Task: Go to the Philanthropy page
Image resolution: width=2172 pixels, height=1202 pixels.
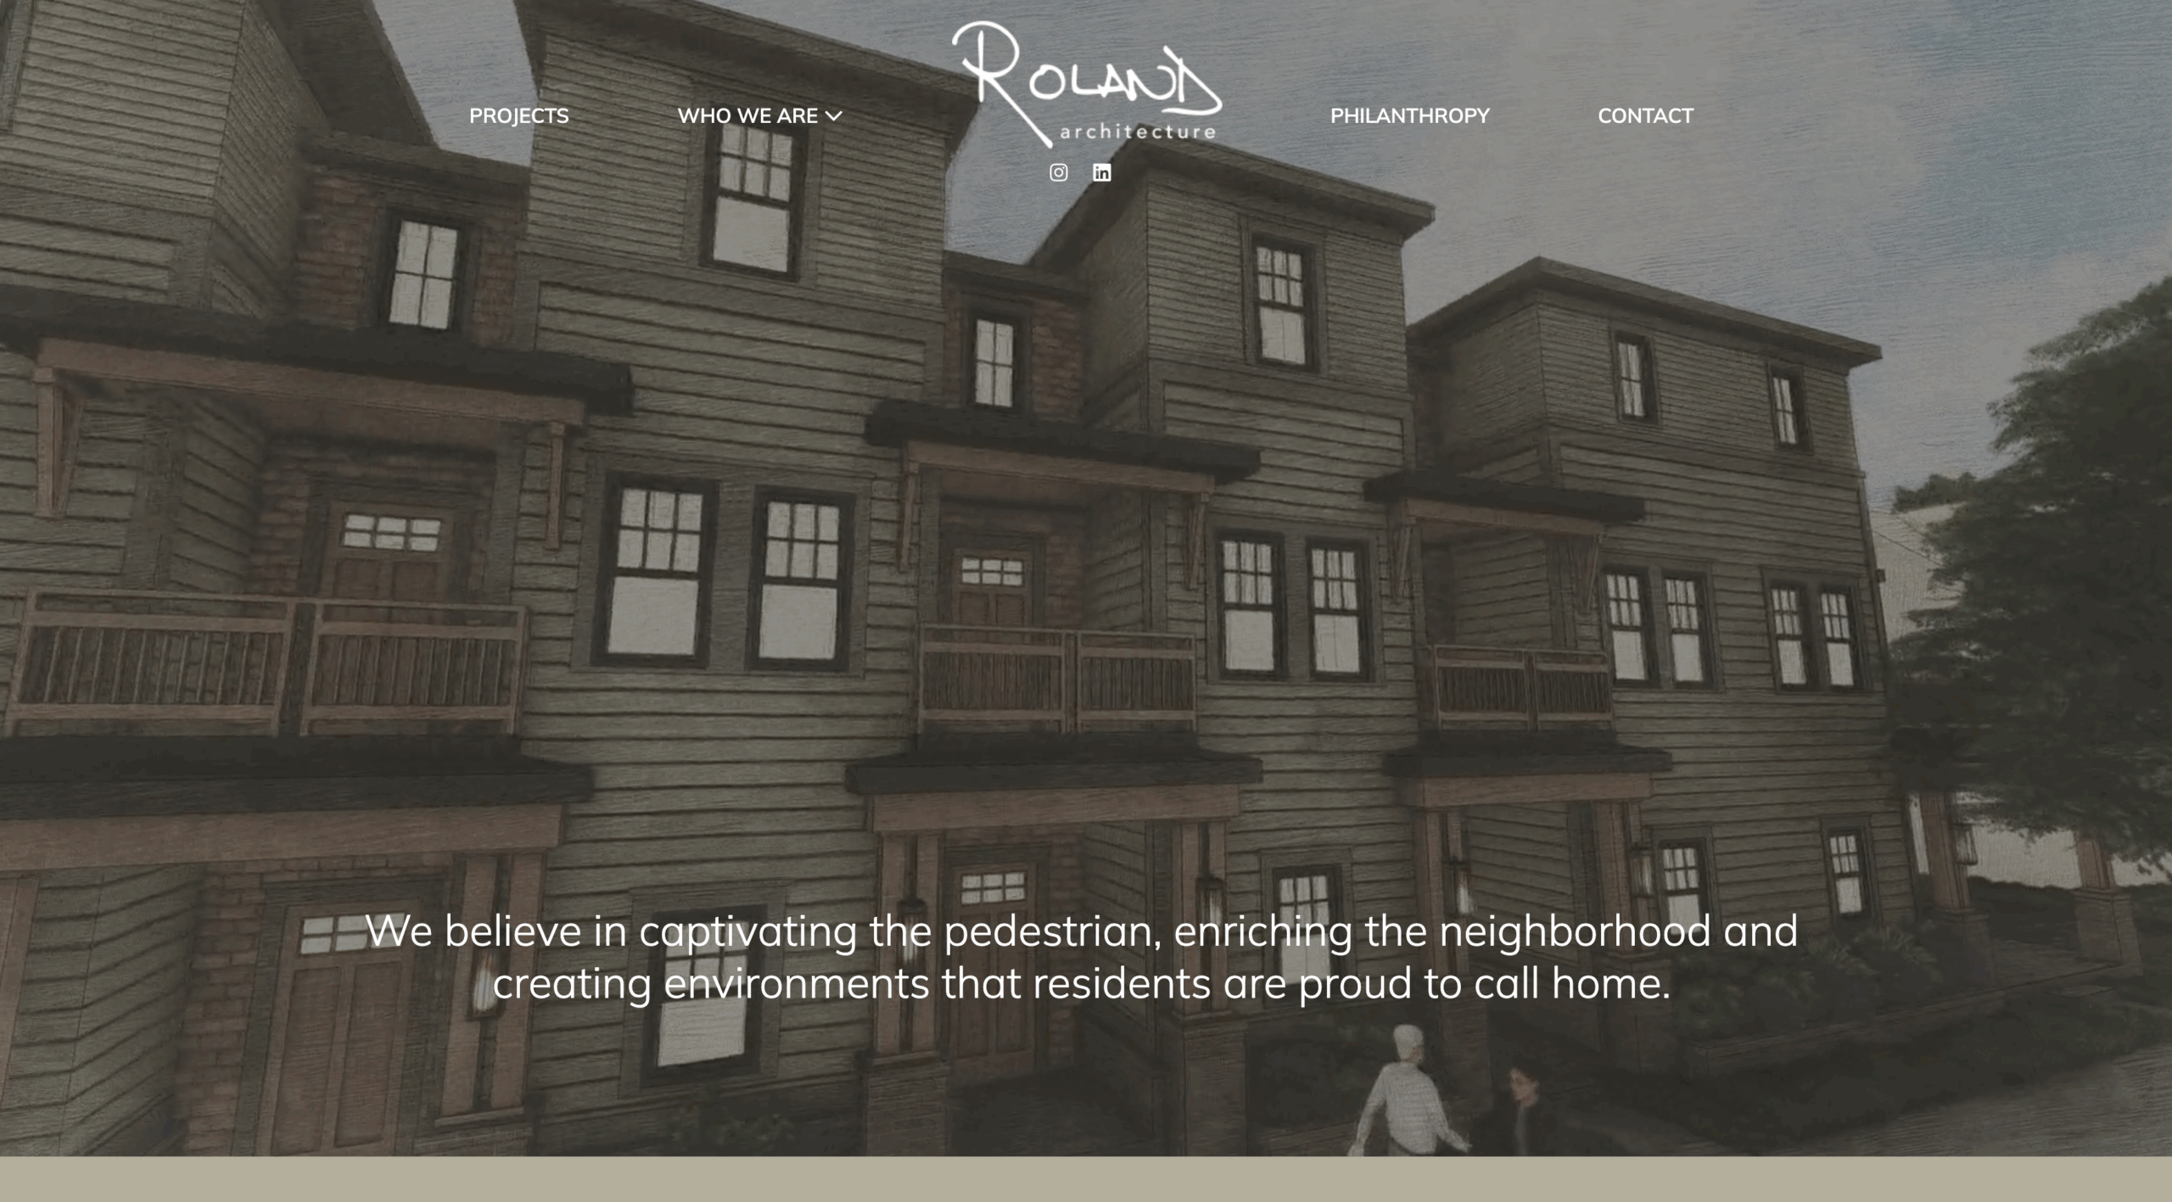Action: pos(1409,116)
